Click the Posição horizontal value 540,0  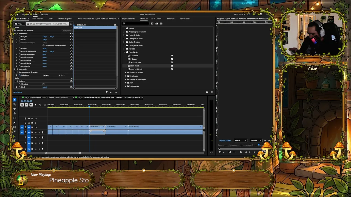click(44, 36)
